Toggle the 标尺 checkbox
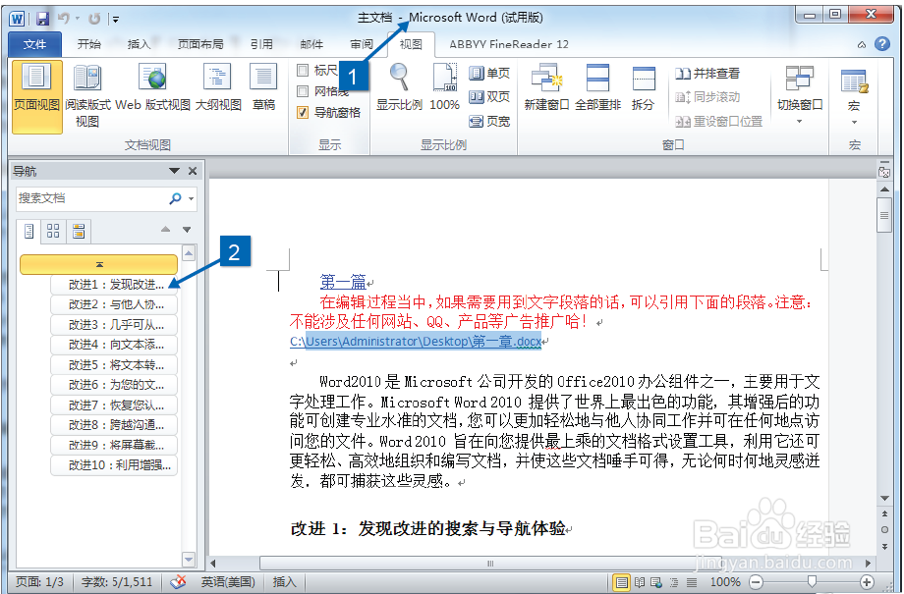This screenshot has width=904, height=594. [x=302, y=71]
